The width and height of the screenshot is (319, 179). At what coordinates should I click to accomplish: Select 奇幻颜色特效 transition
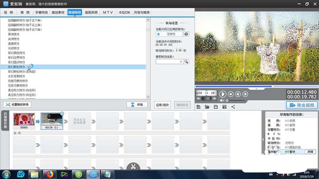(16, 53)
